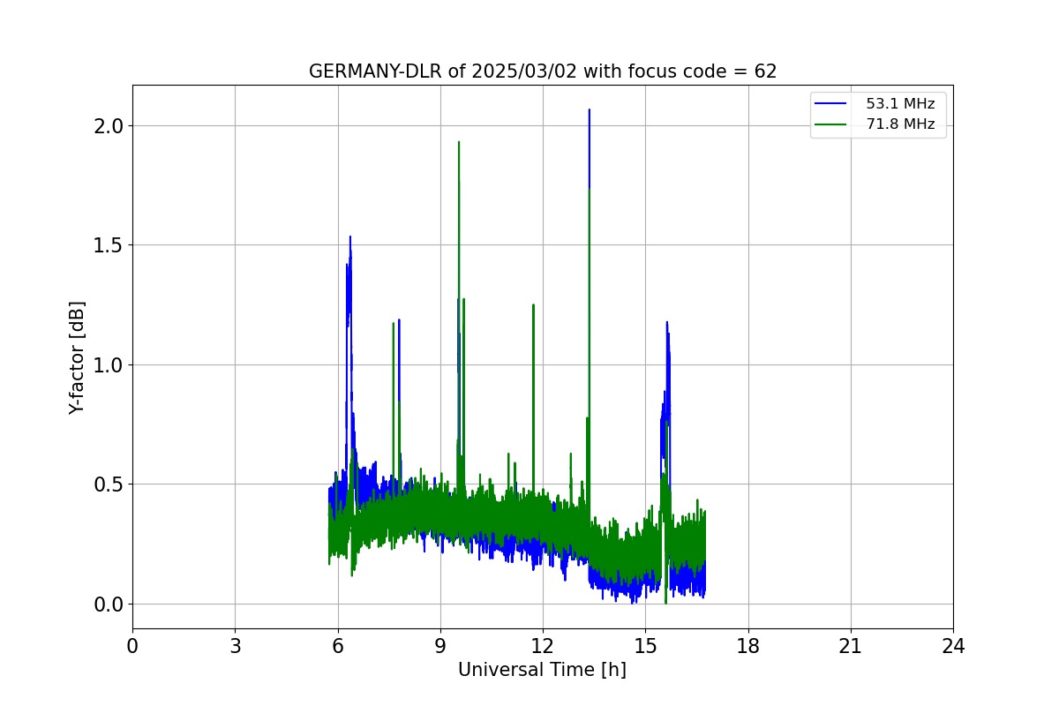Click the y-axis tick label '0.5'
Viewport: 1059px width, 706px height.
click(x=109, y=484)
